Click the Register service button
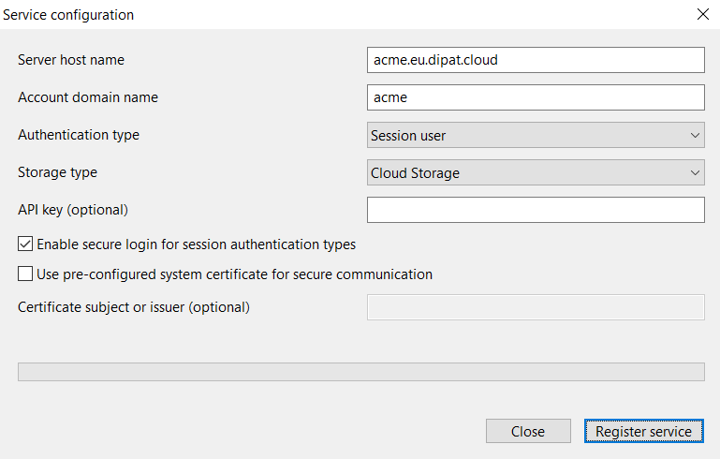 point(643,431)
